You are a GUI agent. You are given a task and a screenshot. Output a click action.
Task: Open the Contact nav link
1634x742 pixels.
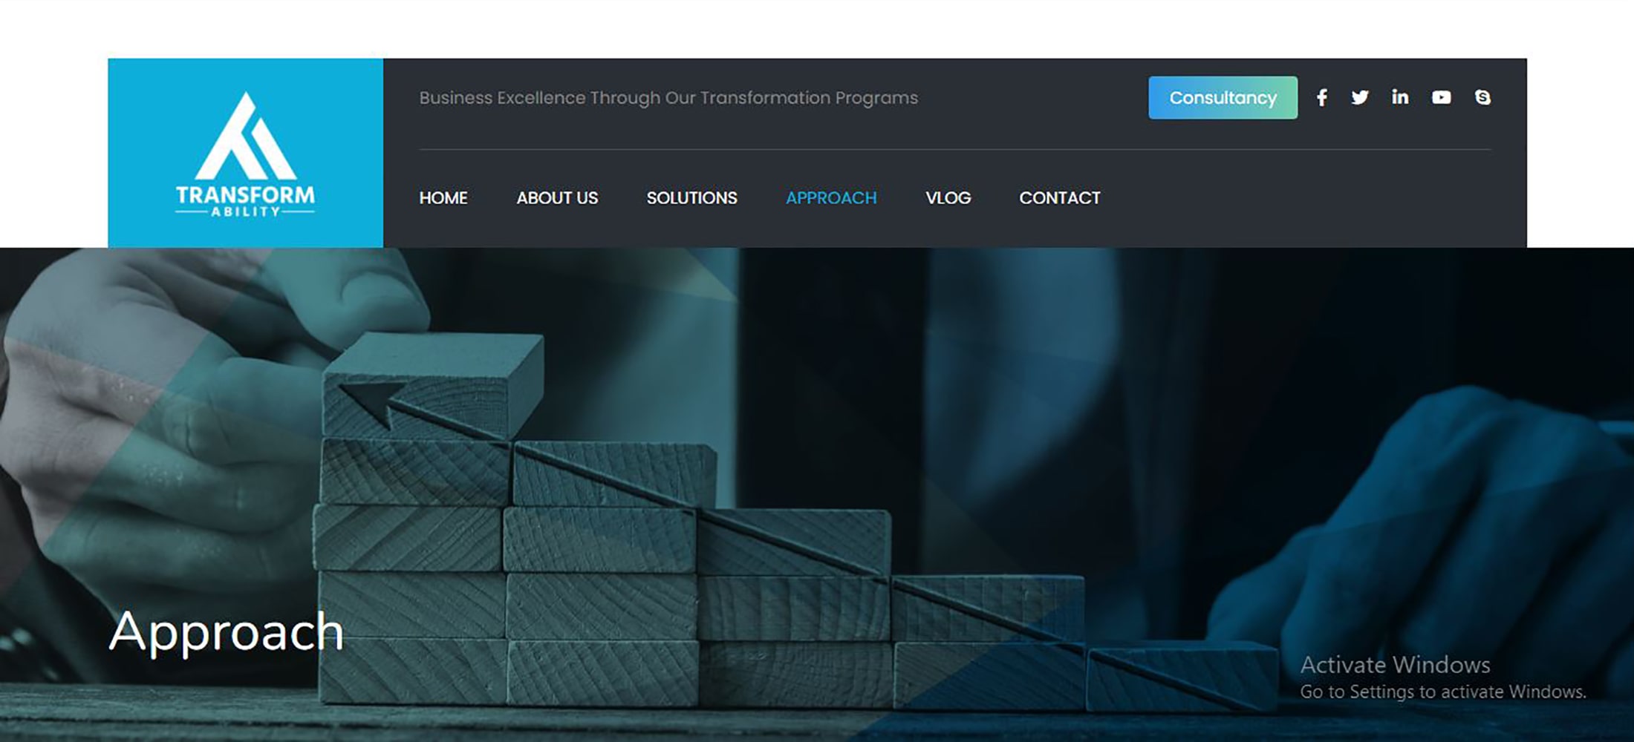(x=1059, y=198)
